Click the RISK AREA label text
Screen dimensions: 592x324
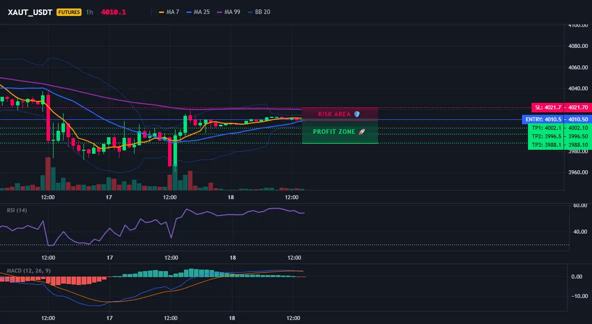[334, 114]
